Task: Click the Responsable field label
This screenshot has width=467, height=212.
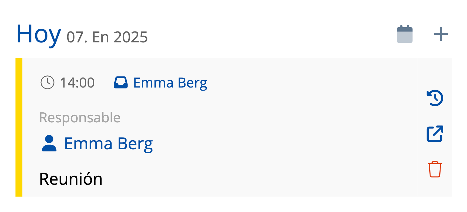Action: (x=80, y=118)
